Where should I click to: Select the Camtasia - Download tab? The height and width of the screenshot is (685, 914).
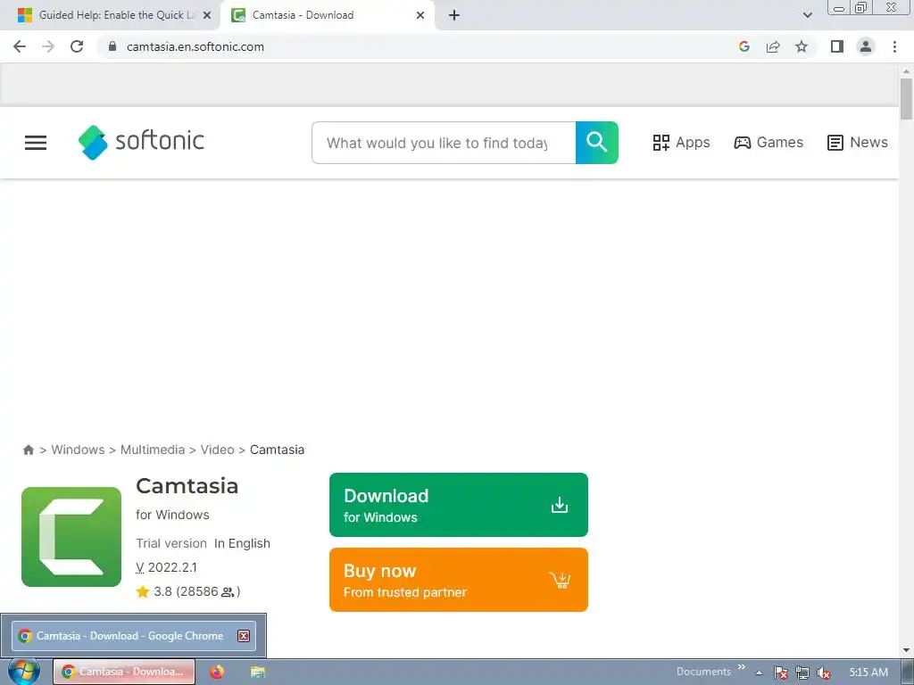327,15
